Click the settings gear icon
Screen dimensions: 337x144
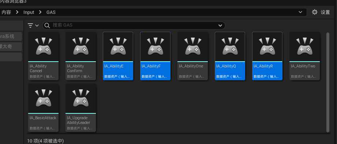coord(315,12)
